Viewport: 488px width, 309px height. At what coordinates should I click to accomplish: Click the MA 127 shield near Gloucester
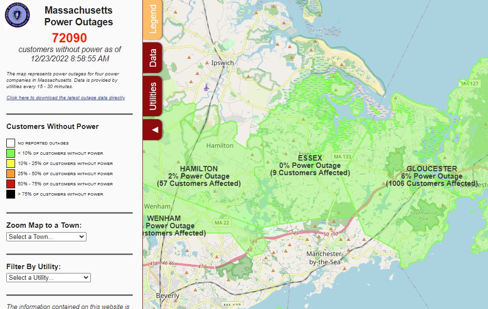tap(470, 84)
